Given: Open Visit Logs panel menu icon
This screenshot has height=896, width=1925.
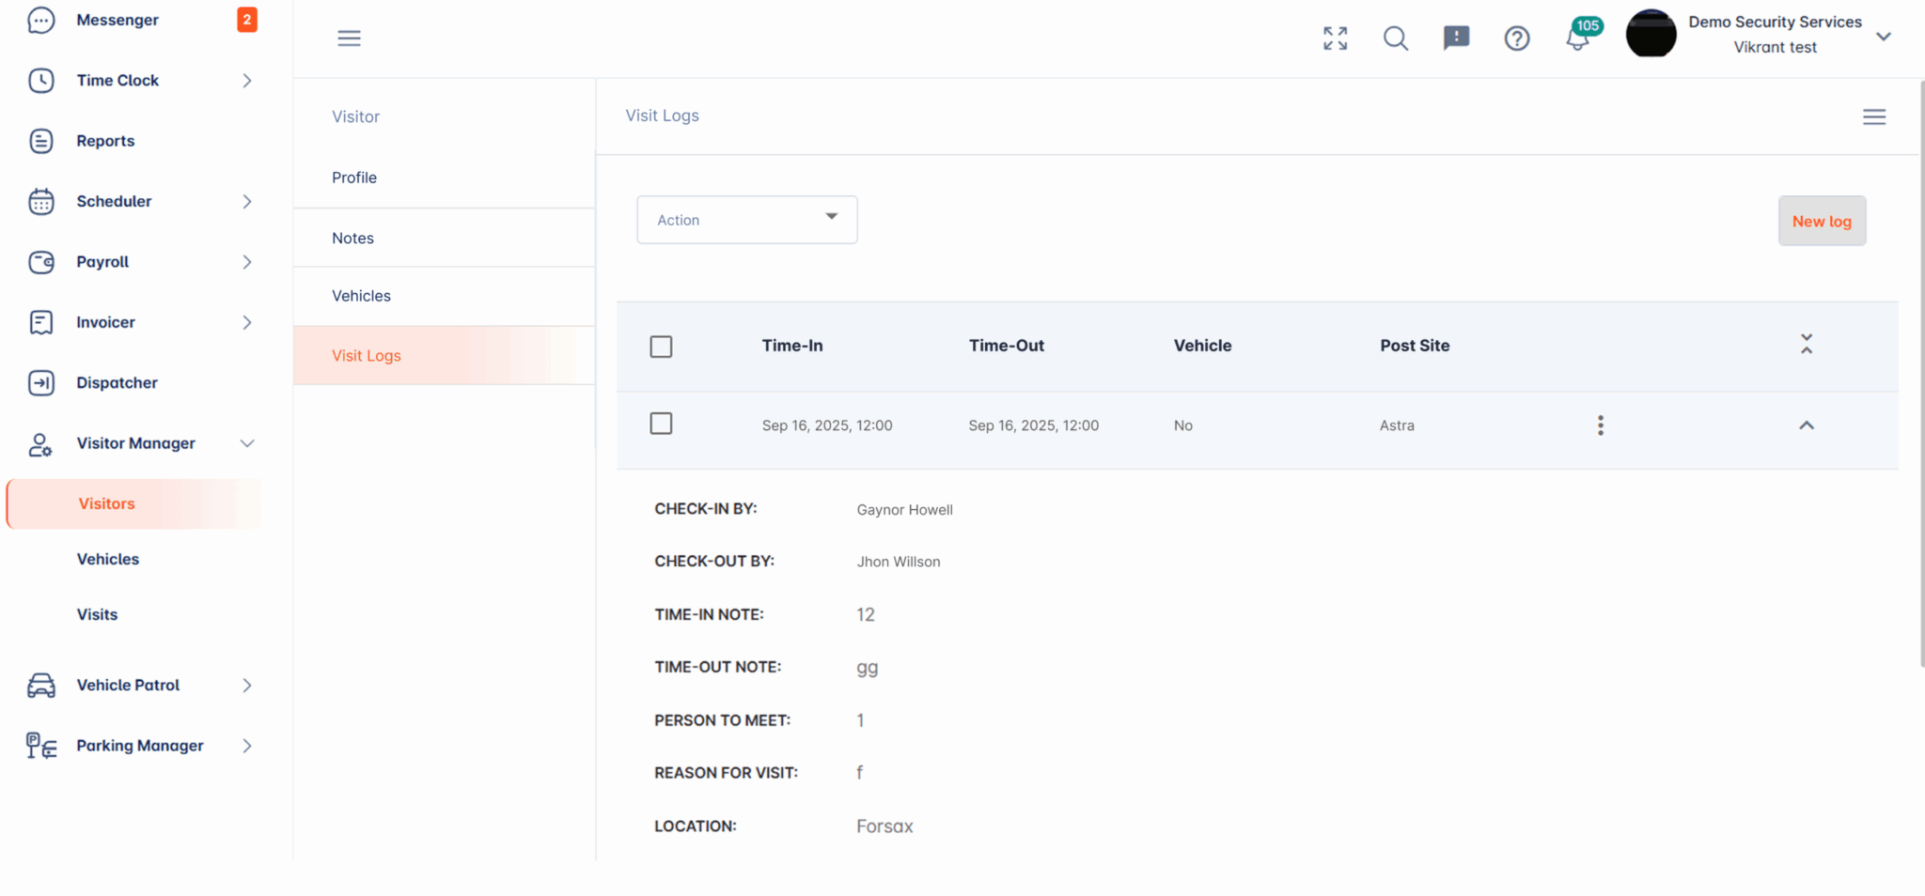Looking at the screenshot, I should (1873, 116).
